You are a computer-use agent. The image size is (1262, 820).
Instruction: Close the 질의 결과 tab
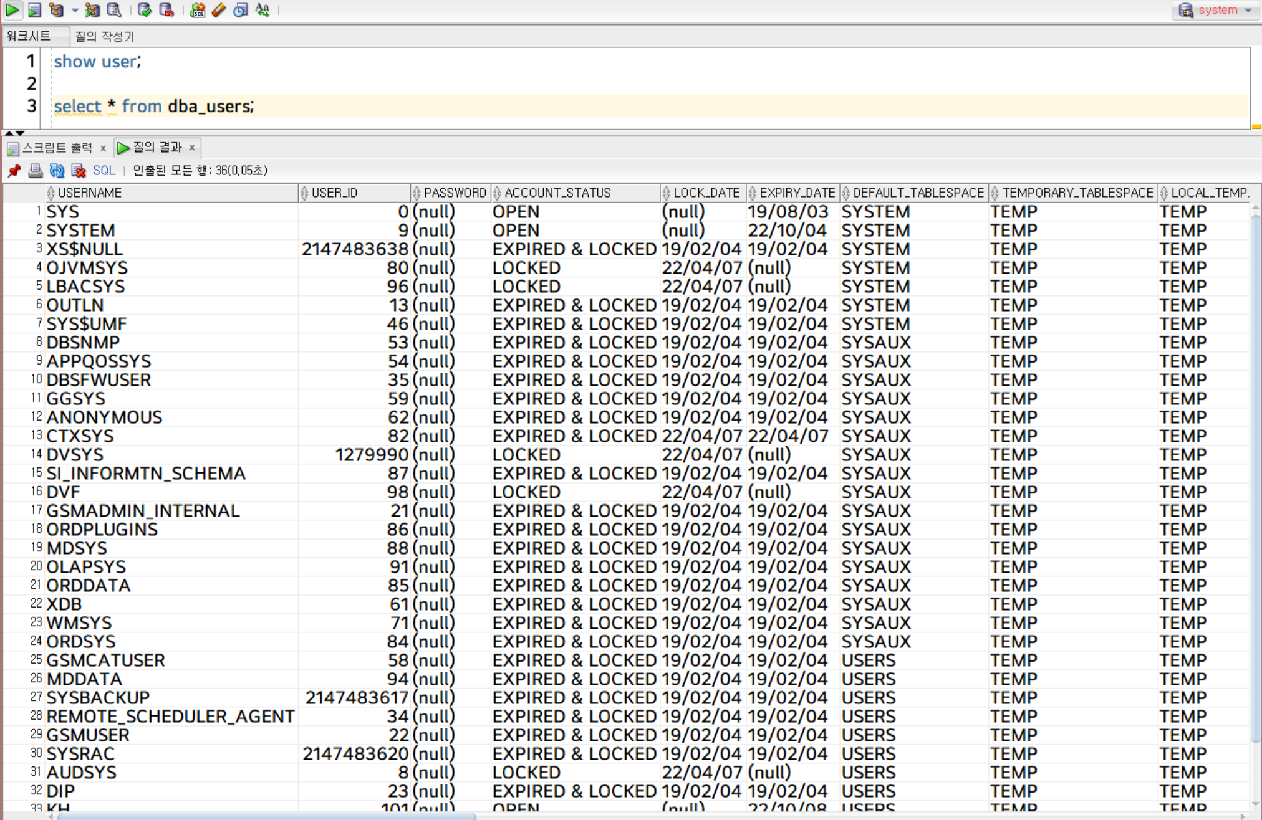[x=192, y=148]
